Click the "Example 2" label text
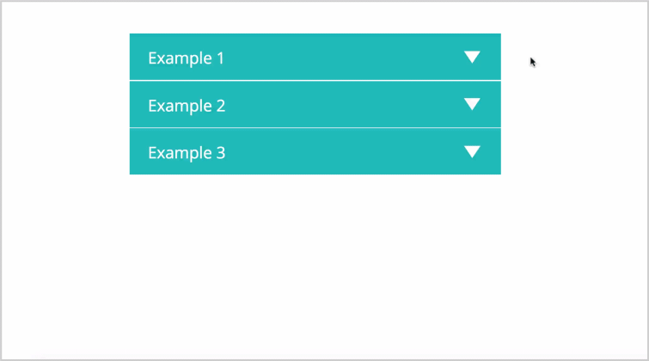 pyautogui.click(x=187, y=106)
